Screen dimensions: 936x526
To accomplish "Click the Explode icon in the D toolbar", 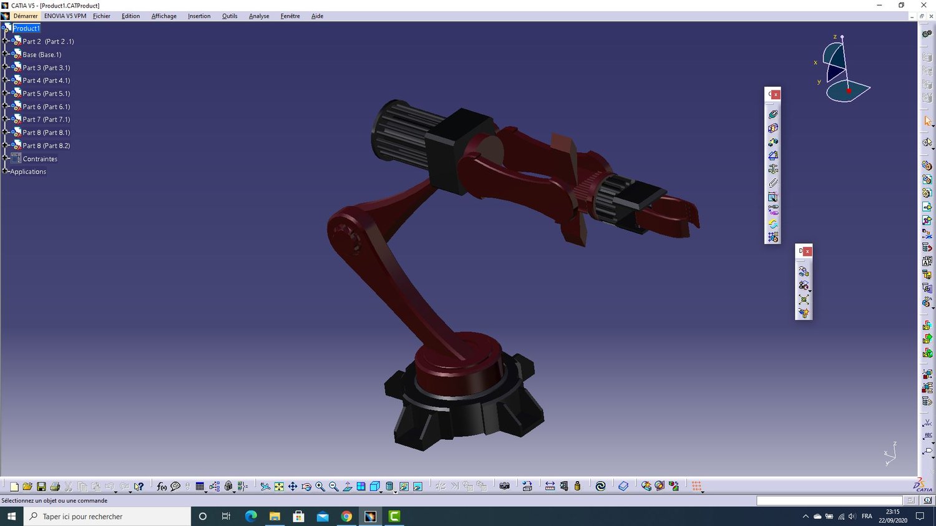I will (x=804, y=300).
